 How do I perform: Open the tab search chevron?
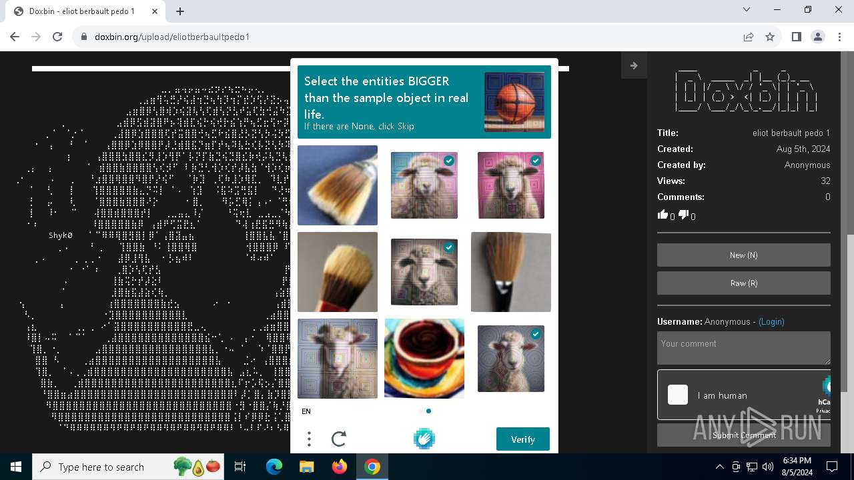coord(747,10)
